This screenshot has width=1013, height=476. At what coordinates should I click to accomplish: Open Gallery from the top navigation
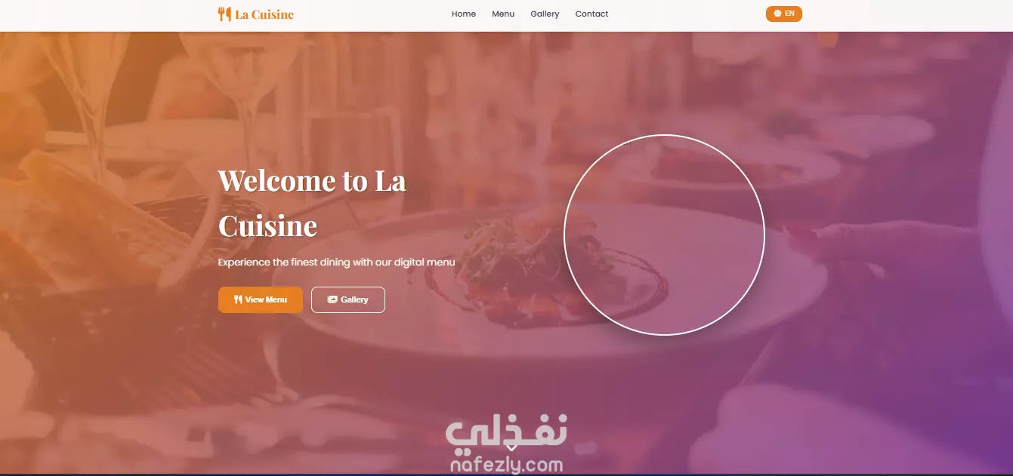545,14
